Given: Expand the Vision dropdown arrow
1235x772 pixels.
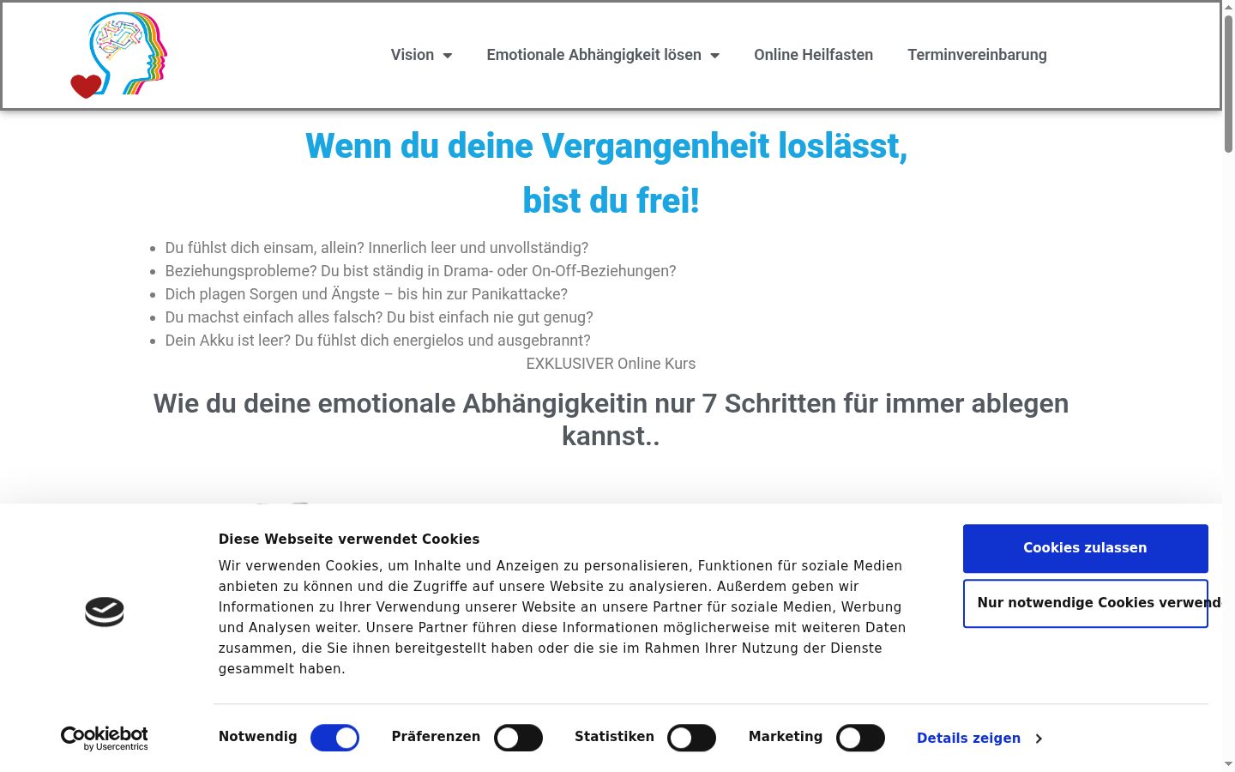Looking at the screenshot, I should coord(447,56).
